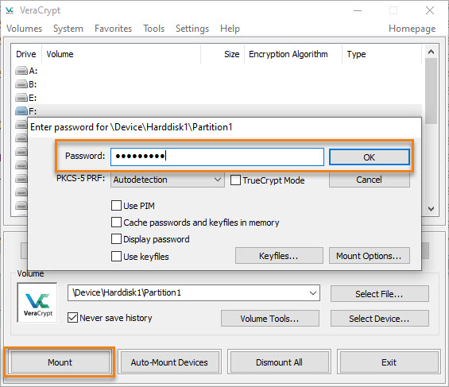The width and height of the screenshot is (449, 387).
Task: Enable Cache passwords and keyfiles in memory
Action: coord(116,223)
